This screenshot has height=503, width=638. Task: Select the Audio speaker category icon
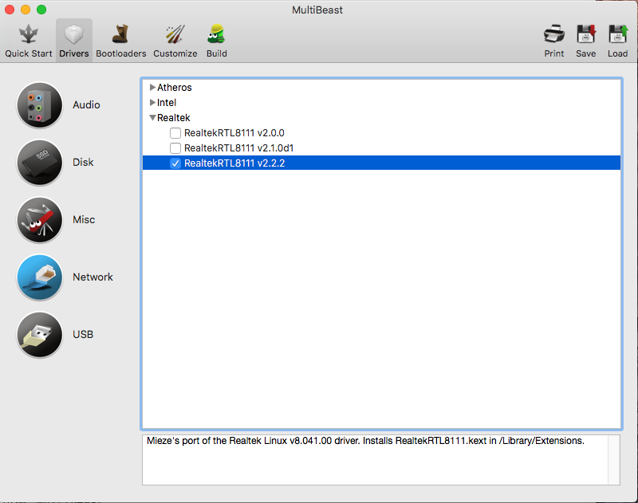[39, 105]
